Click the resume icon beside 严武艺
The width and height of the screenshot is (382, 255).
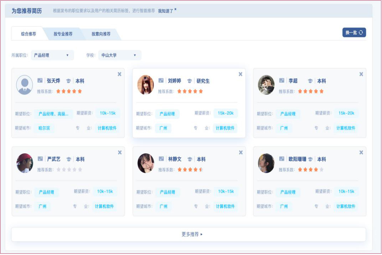click(x=40, y=159)
